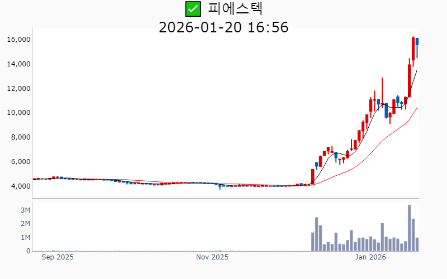Click the 피에스텍 chart title text
The image size is (447, 279).
pyautogui.click(x=235, y=9)
